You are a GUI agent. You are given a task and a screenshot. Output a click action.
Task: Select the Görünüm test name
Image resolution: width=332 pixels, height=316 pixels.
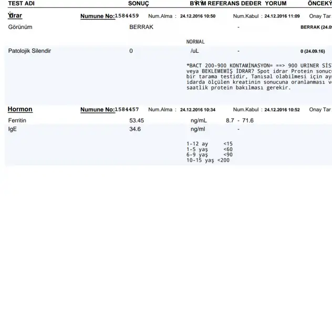point(20,27)
